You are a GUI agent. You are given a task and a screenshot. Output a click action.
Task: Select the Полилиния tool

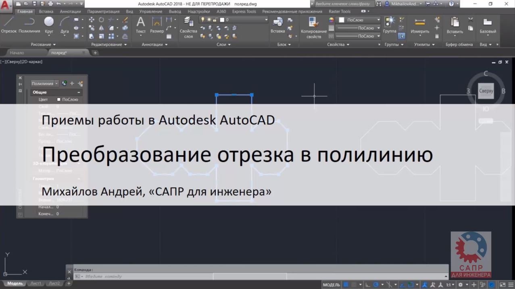29,25
